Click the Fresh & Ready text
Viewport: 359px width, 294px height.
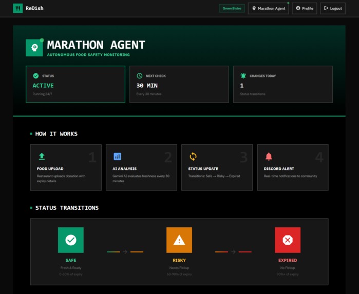[71, 268]
